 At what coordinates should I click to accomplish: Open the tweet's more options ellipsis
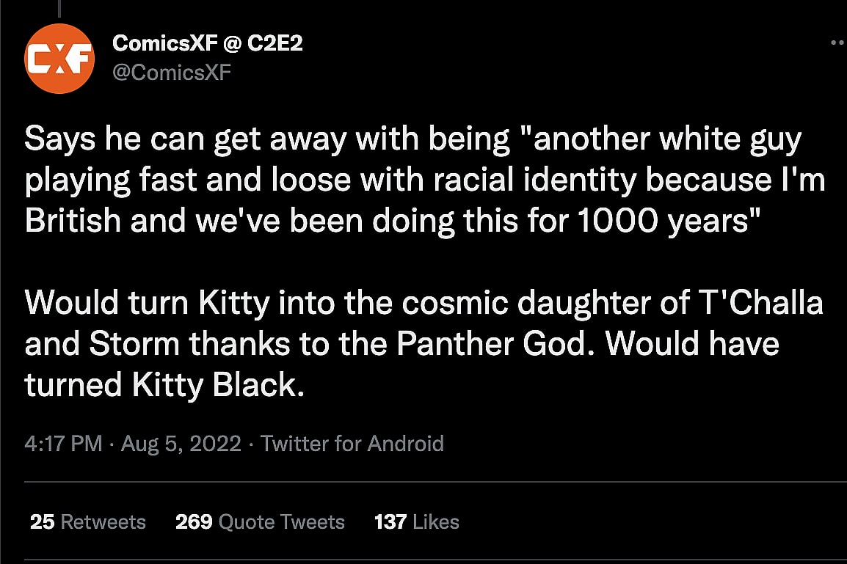[x=838, y=44]
